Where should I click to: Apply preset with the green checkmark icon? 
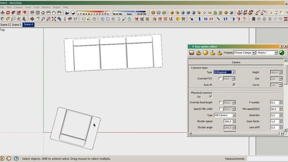[282, 53]
